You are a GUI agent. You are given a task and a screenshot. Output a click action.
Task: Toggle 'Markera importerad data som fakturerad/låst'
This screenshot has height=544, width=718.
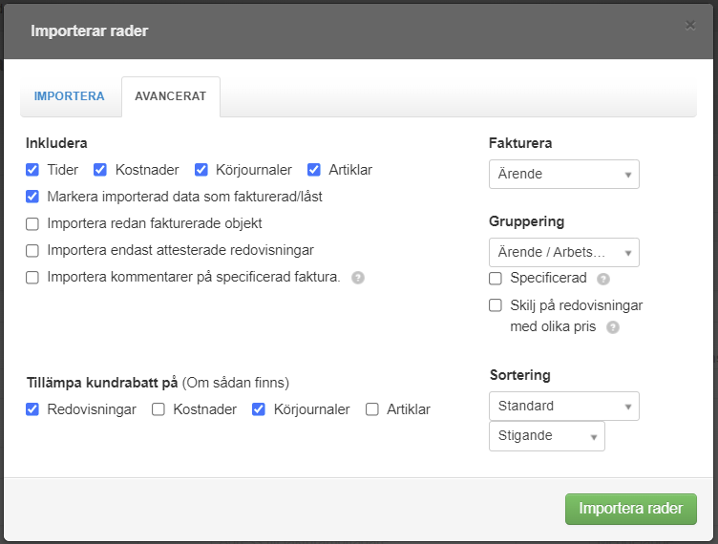(32, 197)
